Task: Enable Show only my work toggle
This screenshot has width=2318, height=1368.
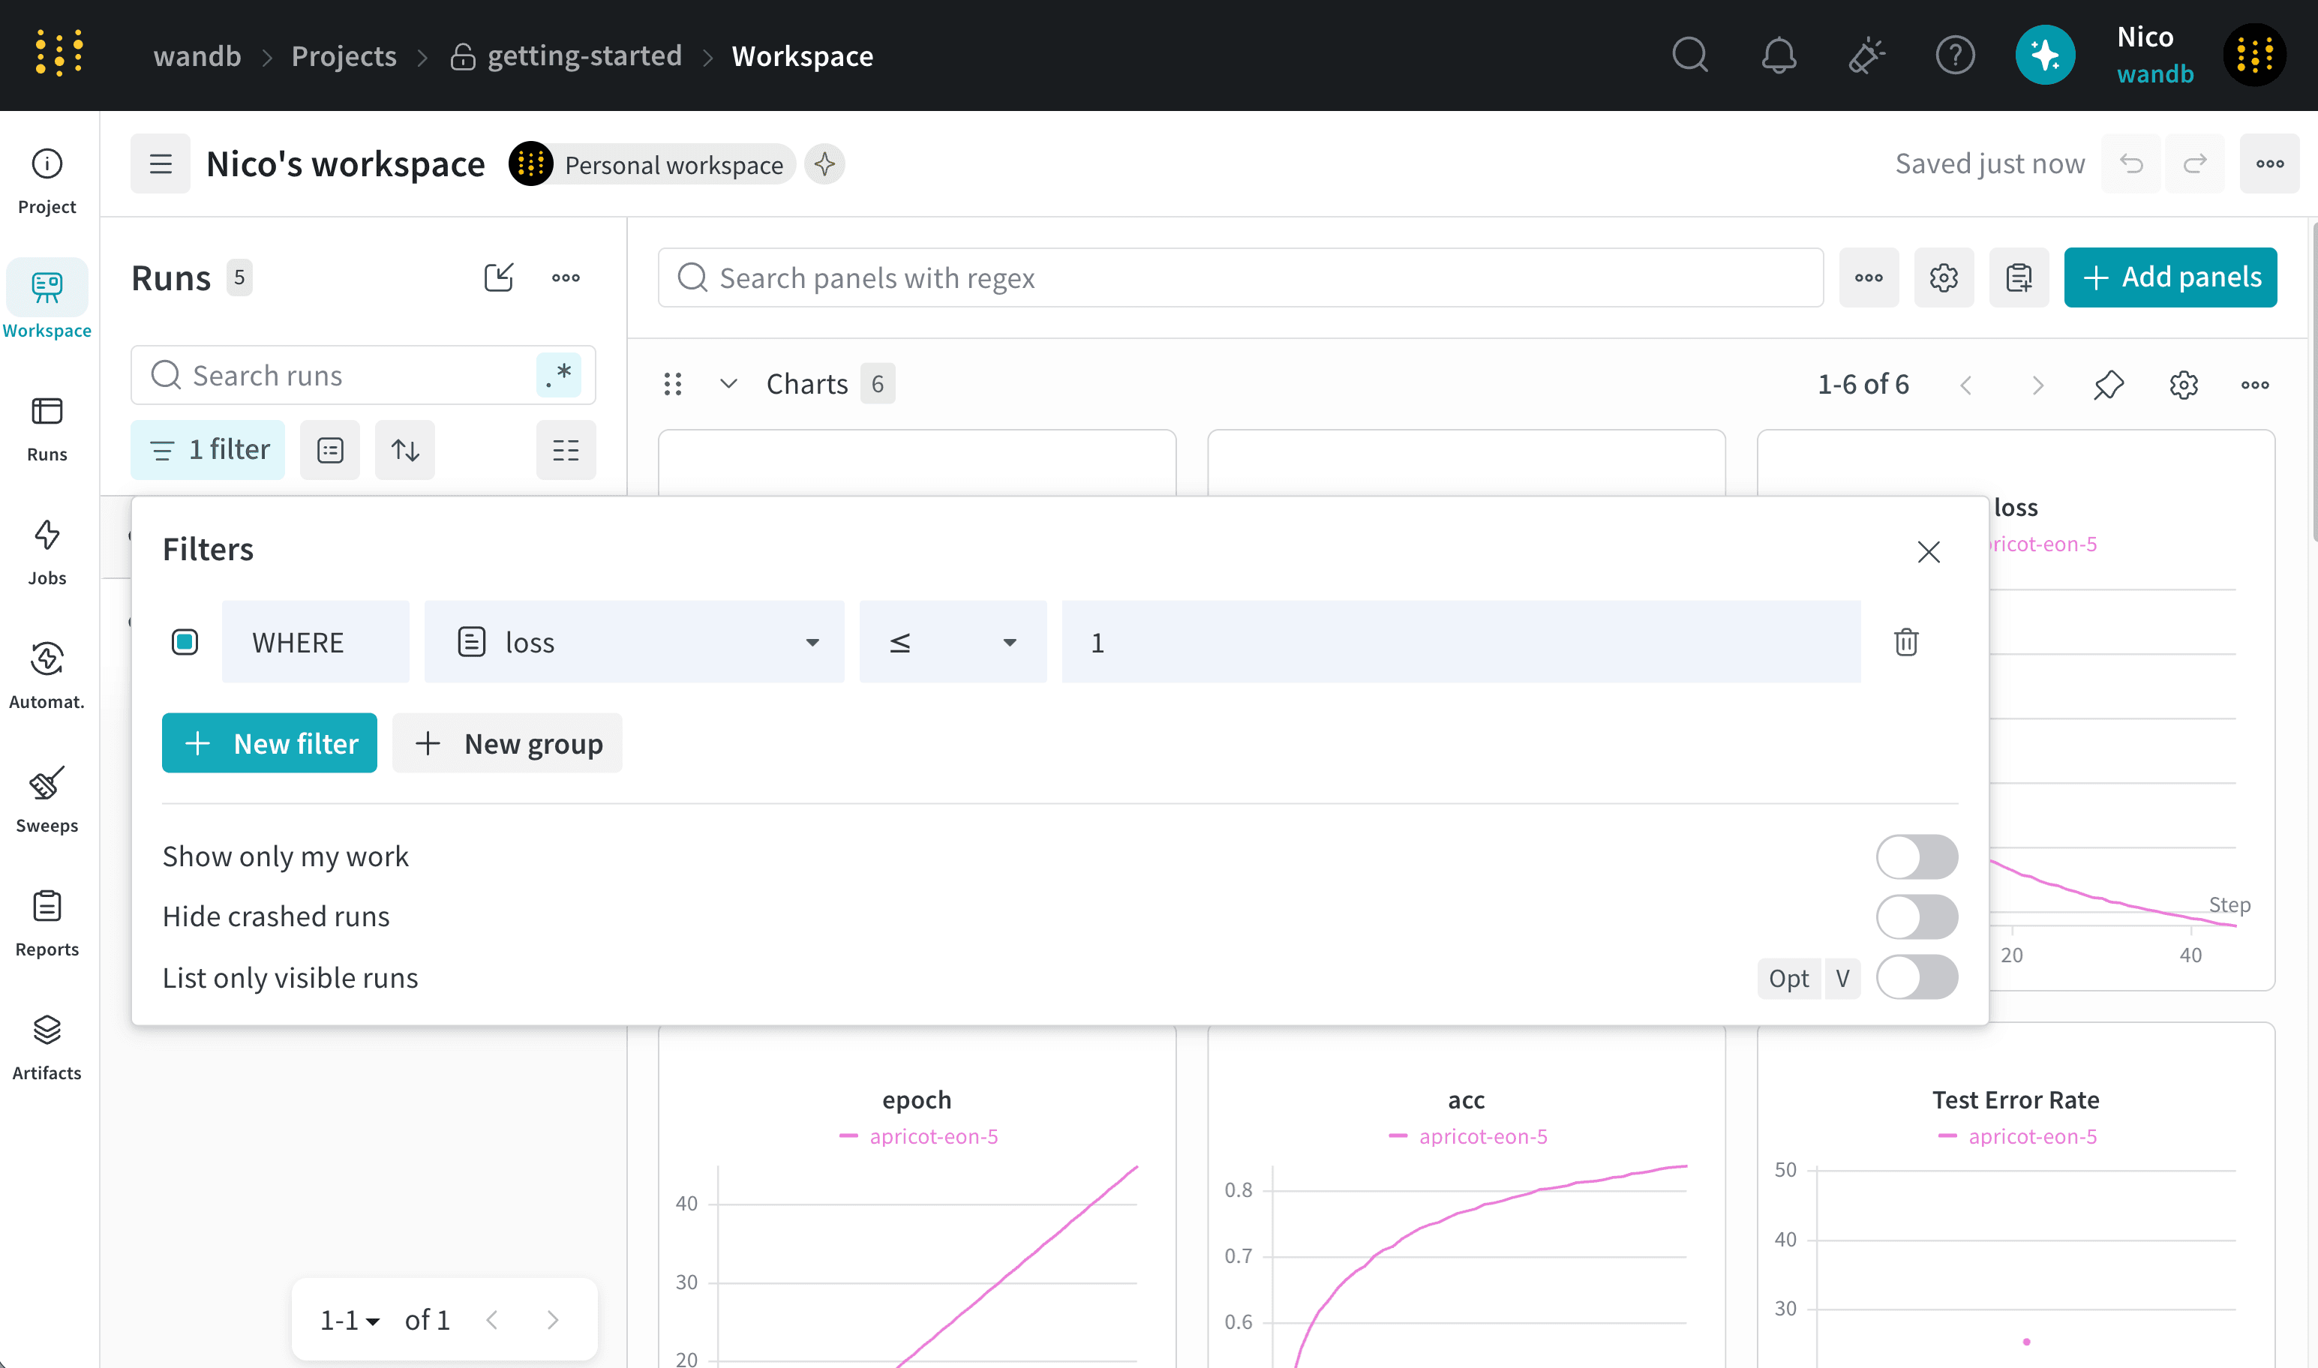Action: (1917, 856)
